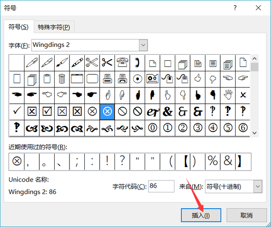Pick recently used colon symbol
271x227 pixels.
pos(92,162)
